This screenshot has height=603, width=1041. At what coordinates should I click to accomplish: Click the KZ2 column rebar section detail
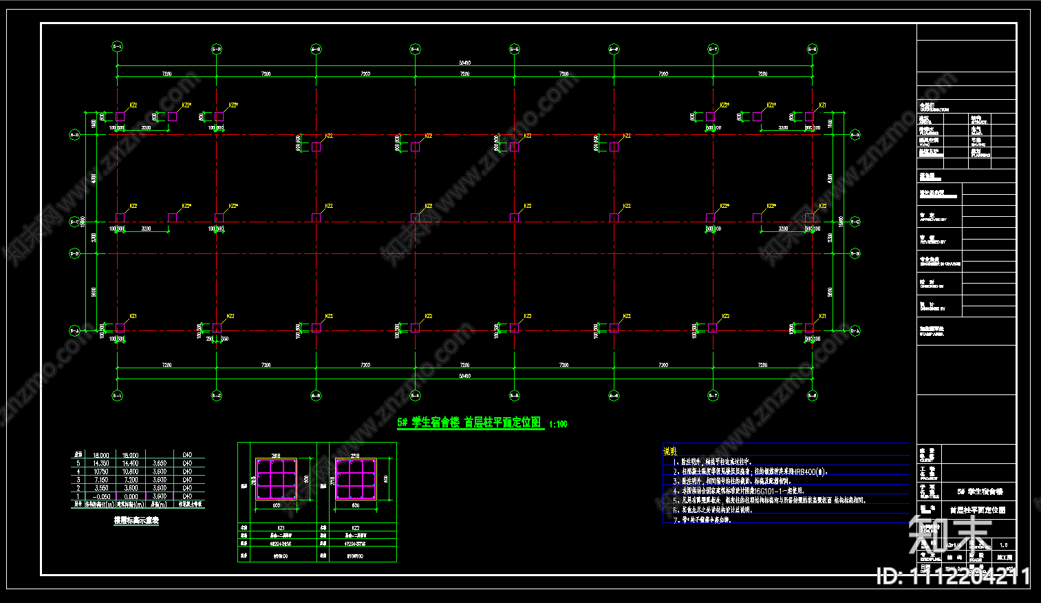[x=356, y=479]
